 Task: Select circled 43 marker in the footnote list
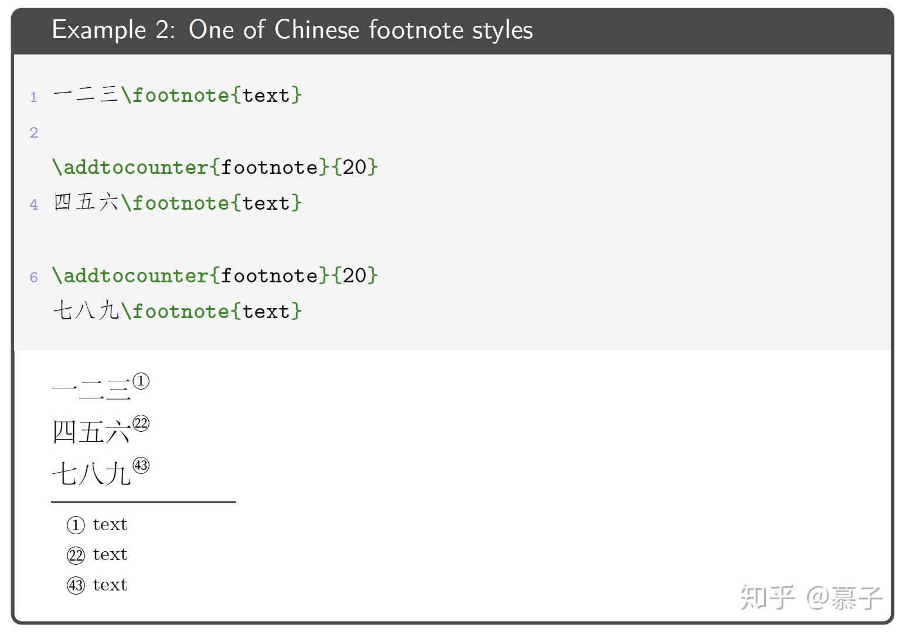(x=76, y=585)
